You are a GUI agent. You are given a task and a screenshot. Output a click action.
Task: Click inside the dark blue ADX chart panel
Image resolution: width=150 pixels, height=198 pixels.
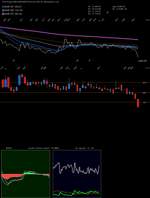(x=77, y=174)
